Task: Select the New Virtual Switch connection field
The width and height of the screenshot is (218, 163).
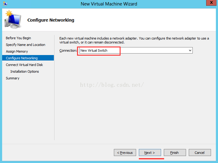Action: pos(136,50)
